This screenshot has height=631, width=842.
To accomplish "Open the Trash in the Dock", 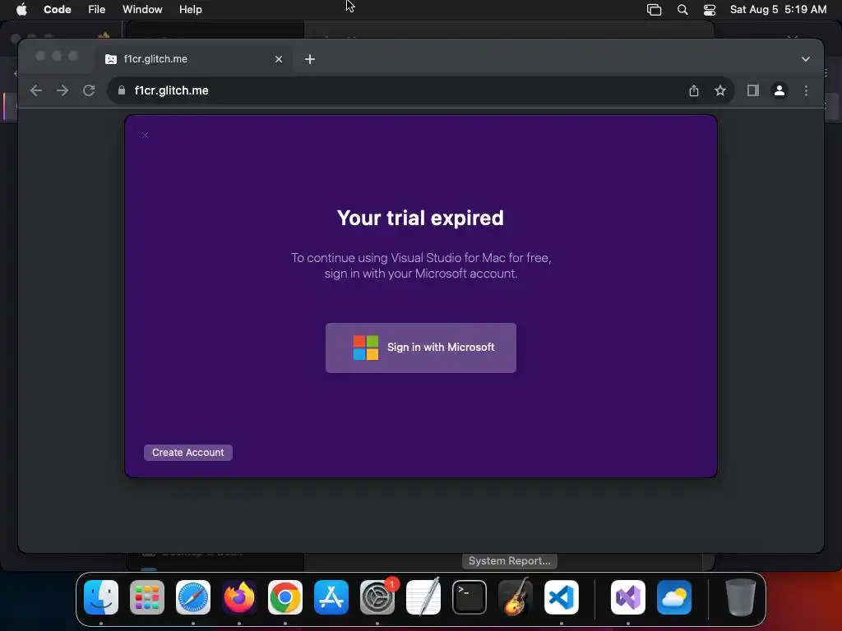I will (x=741, y=597).
